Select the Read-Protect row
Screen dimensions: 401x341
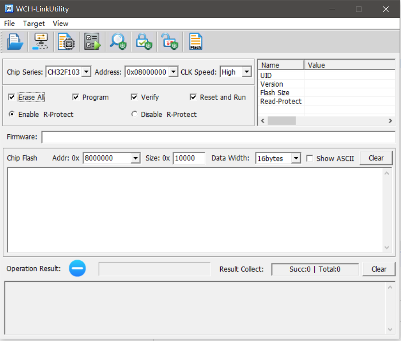point(327,101)
